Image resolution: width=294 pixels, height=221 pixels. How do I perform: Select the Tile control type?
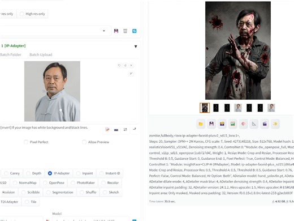click(x=31, y=202)
